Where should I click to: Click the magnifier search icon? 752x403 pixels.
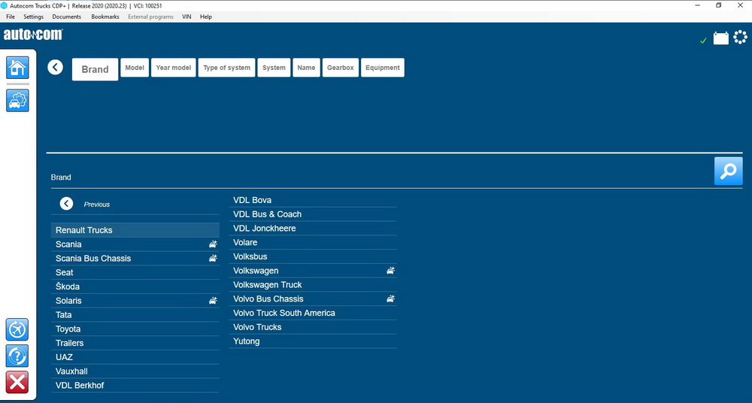[x=727, y=171]
